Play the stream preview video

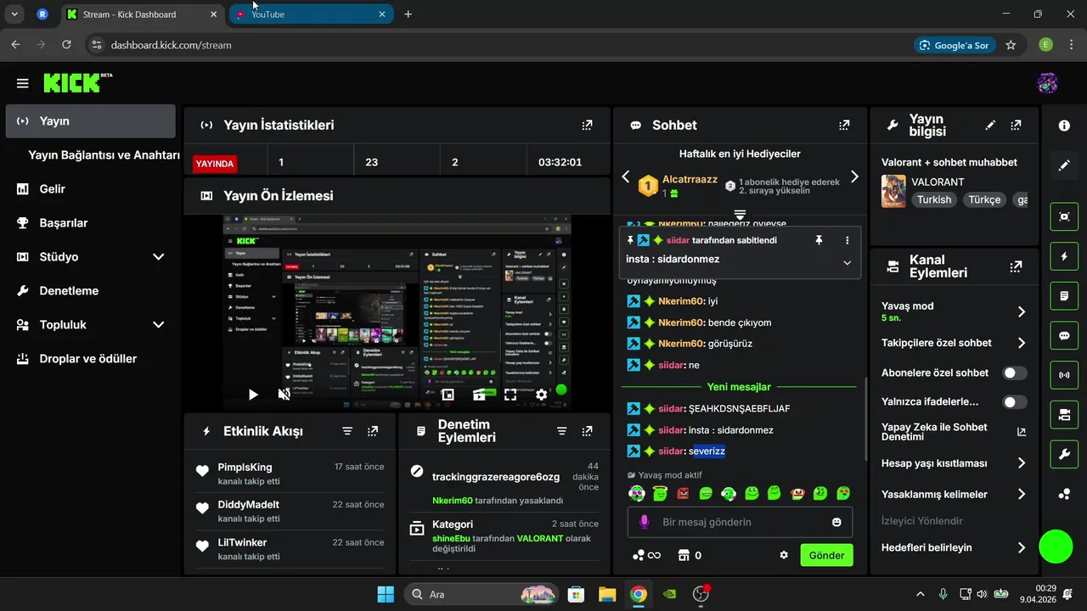click(253, 394)
